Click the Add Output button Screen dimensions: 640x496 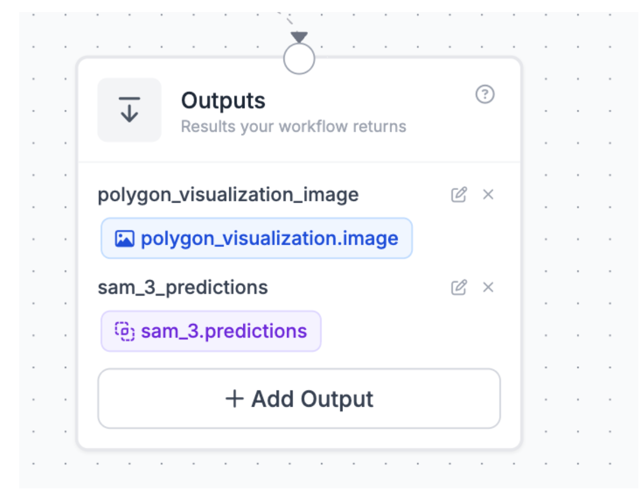coord(299,399)
